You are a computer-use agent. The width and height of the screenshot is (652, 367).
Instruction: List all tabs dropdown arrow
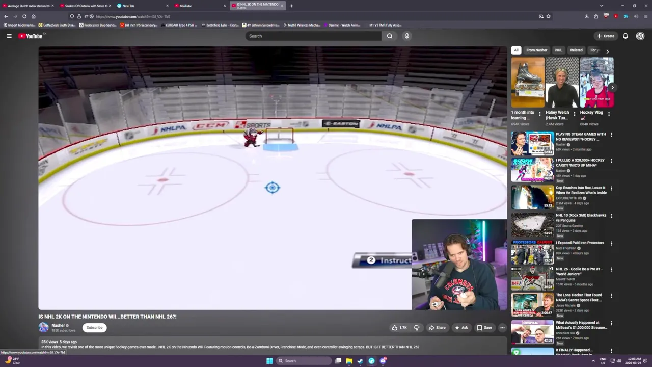click(x=602, y=6)
